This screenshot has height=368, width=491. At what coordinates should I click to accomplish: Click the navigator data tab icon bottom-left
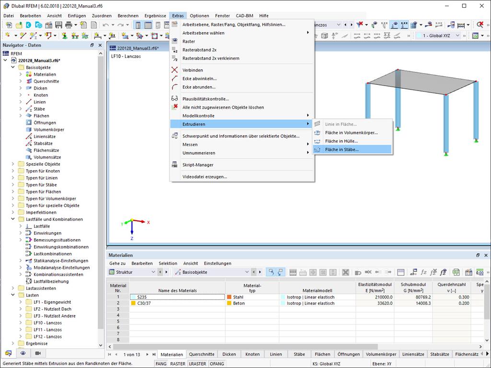click(x=8, y=353)
